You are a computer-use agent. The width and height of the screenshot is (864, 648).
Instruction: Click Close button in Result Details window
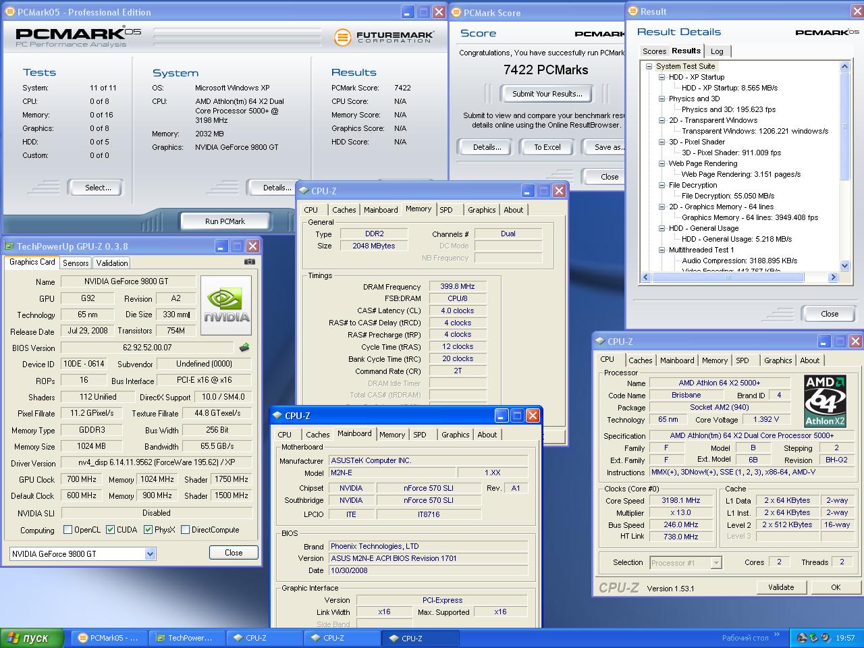point(830,314)
